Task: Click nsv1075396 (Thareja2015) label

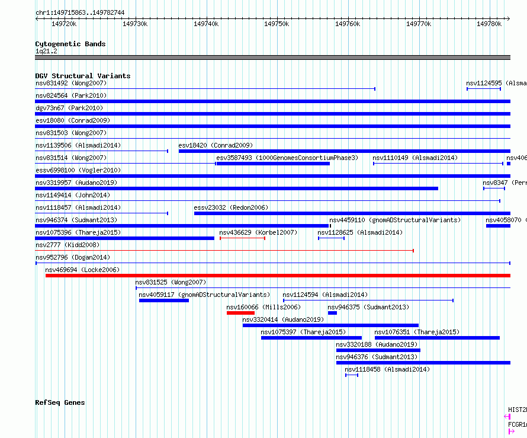Action: click(78, 232)
